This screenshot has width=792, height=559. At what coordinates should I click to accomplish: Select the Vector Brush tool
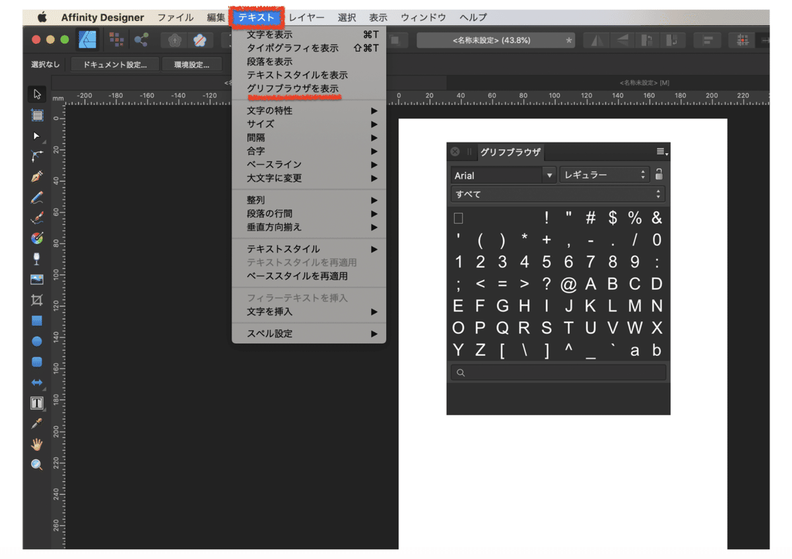click(38, 218)
